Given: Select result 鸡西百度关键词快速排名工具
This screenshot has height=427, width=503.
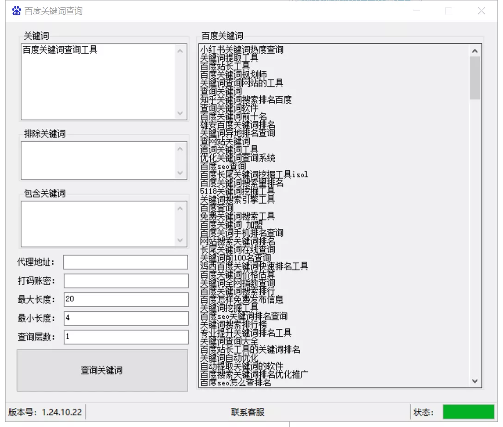Looking at the screenshot, I should pyautogui.click(x=254, y=266).
